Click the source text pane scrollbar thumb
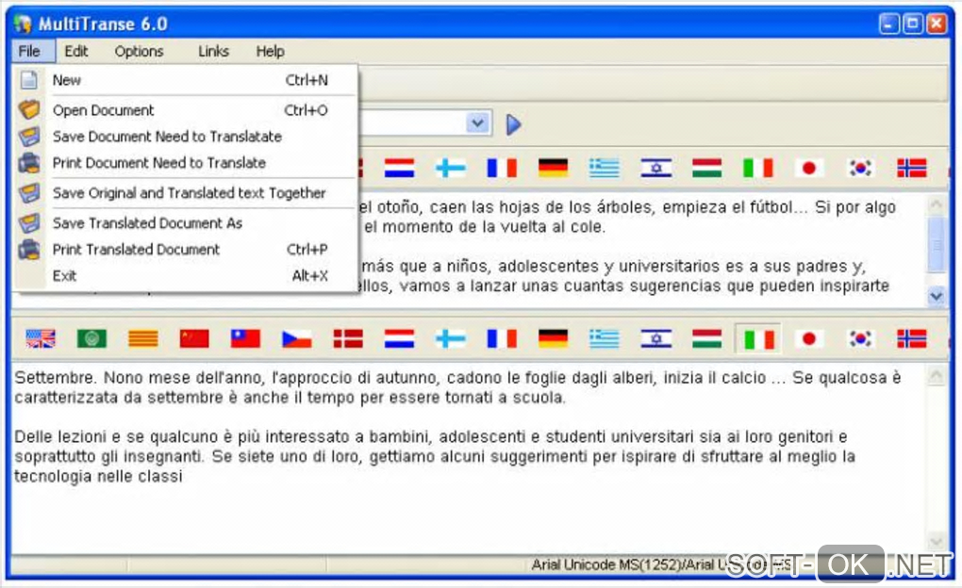The width and height of the screenshot is (962, 588). (x=937, y=244)
